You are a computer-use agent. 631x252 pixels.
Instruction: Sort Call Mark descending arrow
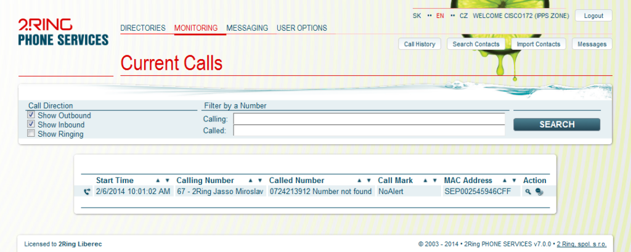click(x=434, y=181)
